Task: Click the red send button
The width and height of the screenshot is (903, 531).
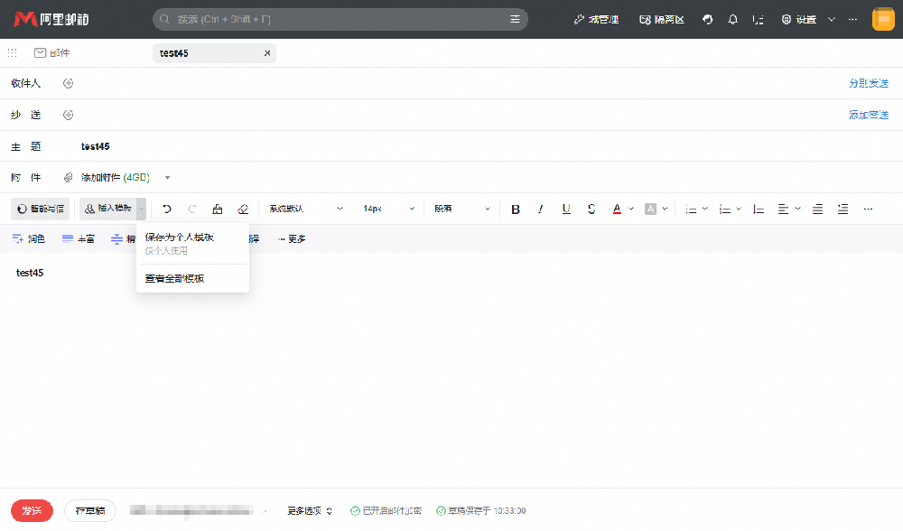Action: click(32, 511)
